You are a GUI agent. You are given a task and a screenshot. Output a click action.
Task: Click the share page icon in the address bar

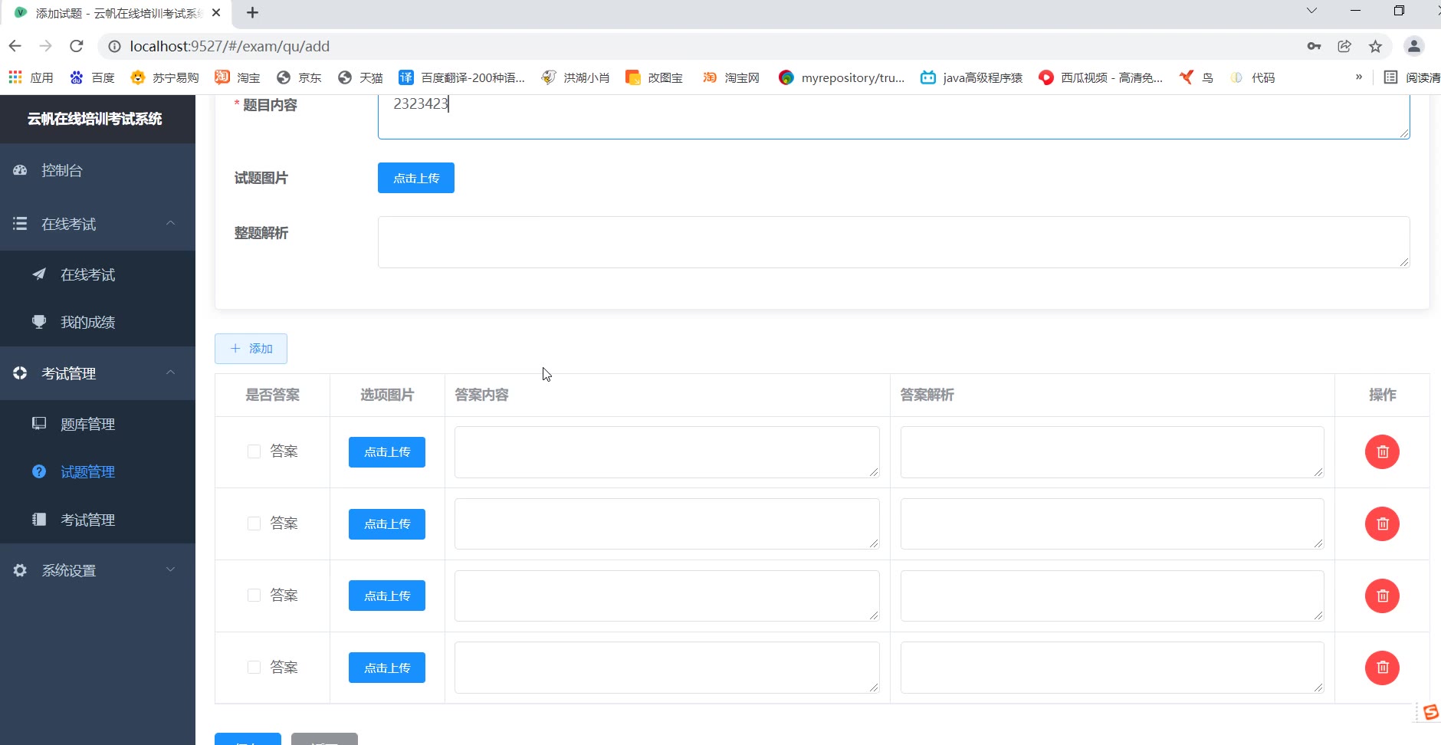coord(1344,46)
